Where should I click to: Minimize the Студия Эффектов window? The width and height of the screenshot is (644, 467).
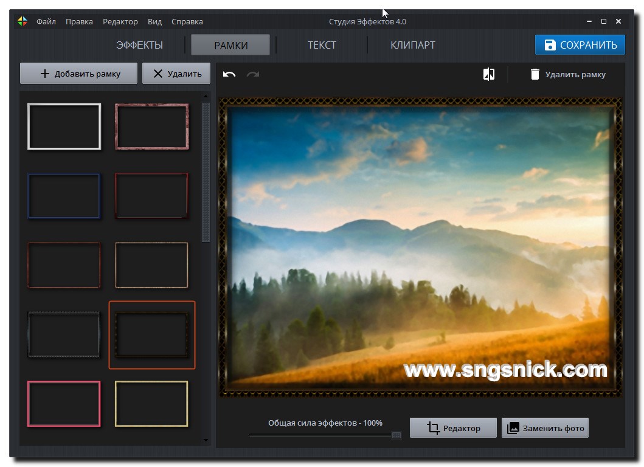(589, 21)
